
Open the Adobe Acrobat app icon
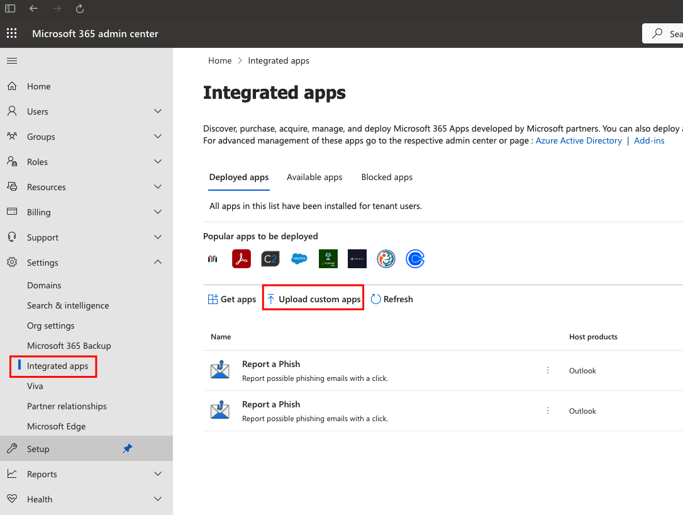pos(241,258)
